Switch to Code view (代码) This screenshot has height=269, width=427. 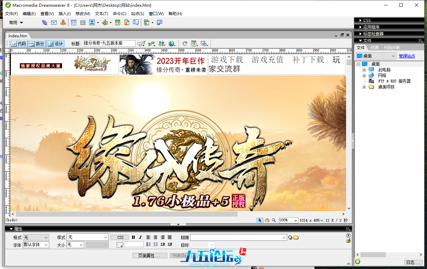(18, 44)
